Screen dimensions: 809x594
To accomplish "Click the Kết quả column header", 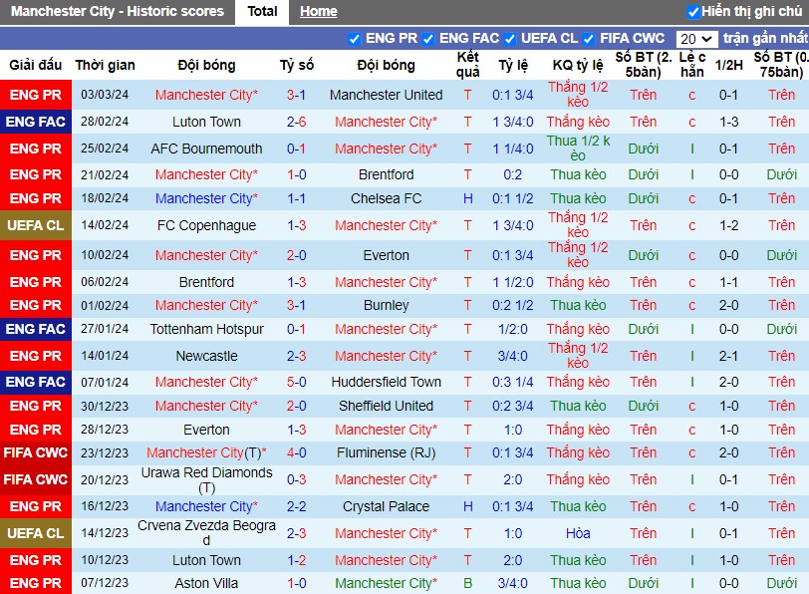I will pos(468,65).
